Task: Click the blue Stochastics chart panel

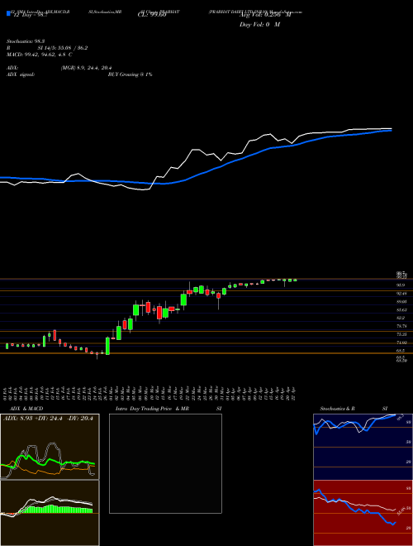Action: click(x=363, y=447)
